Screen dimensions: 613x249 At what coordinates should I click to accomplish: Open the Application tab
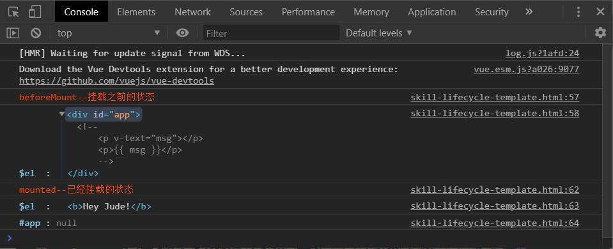[431, 12]
